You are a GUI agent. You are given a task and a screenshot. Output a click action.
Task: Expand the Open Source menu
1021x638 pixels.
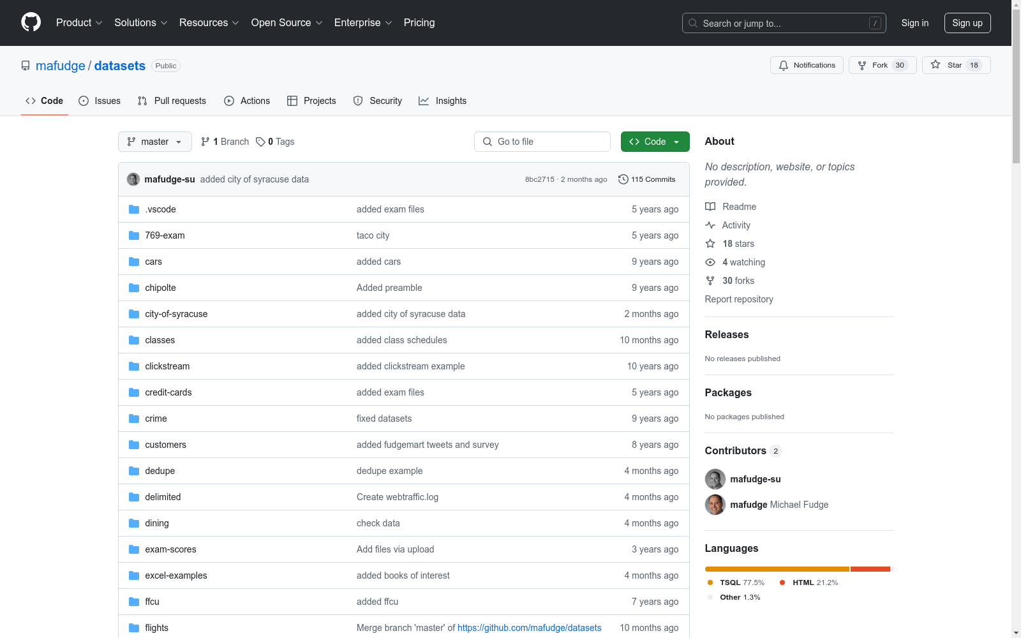click(x=287, y=22)
